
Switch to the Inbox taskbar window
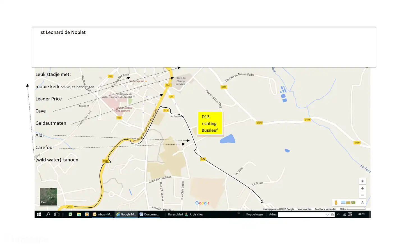tap(103, 214)
